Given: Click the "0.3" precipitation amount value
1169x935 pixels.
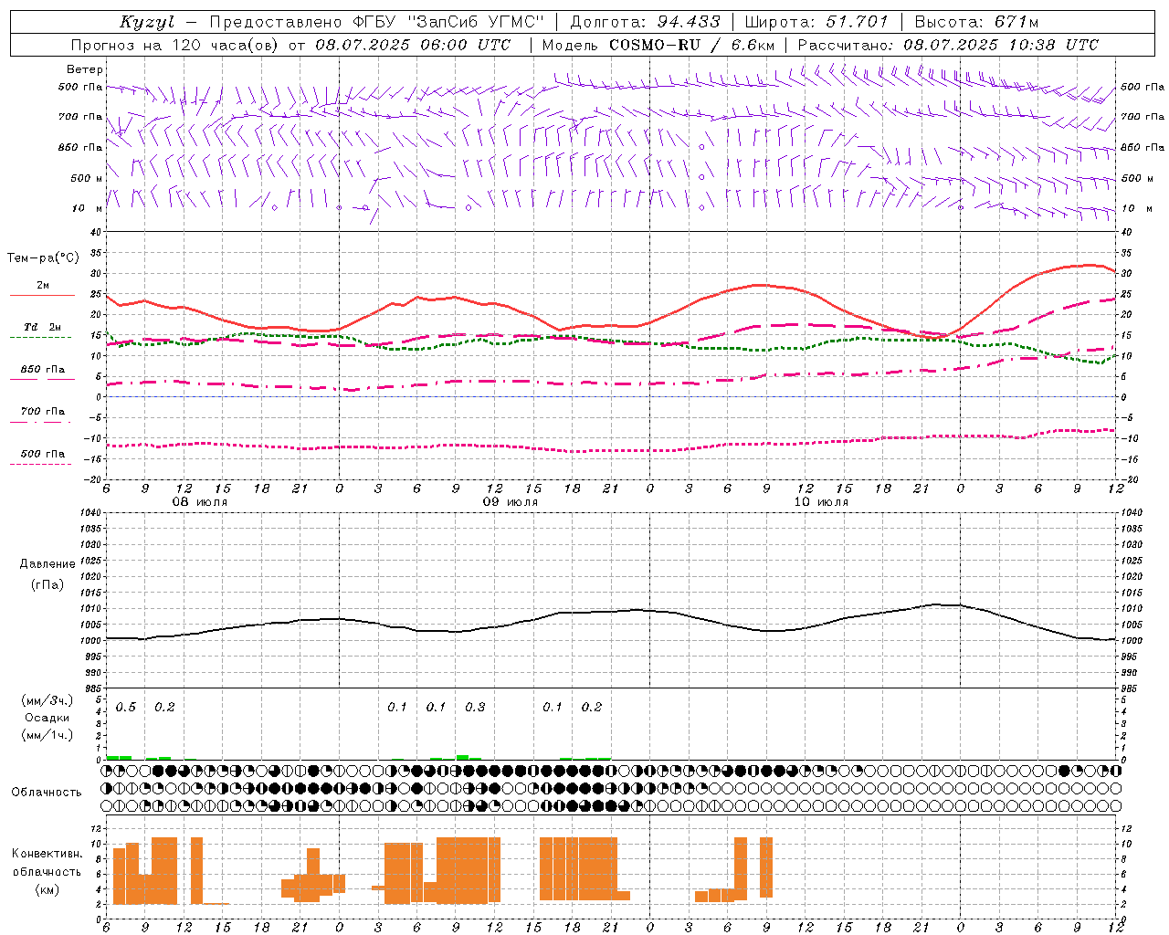Looking at the screenshot, I should click(475, 708).
